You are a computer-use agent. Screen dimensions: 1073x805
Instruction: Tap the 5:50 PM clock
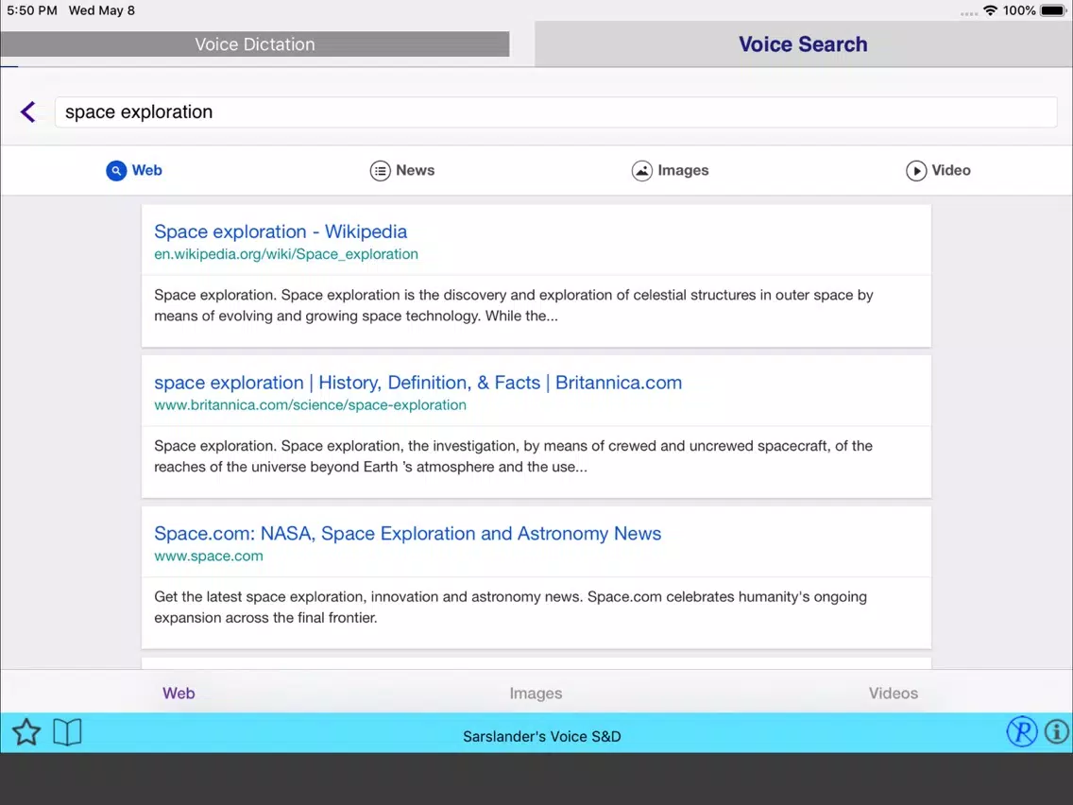(32, 10)
